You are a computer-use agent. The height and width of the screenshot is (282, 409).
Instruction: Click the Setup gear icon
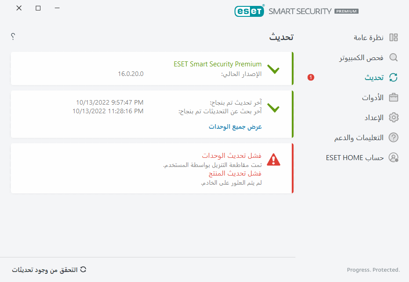pyautogui.click(x=394, y=117)
